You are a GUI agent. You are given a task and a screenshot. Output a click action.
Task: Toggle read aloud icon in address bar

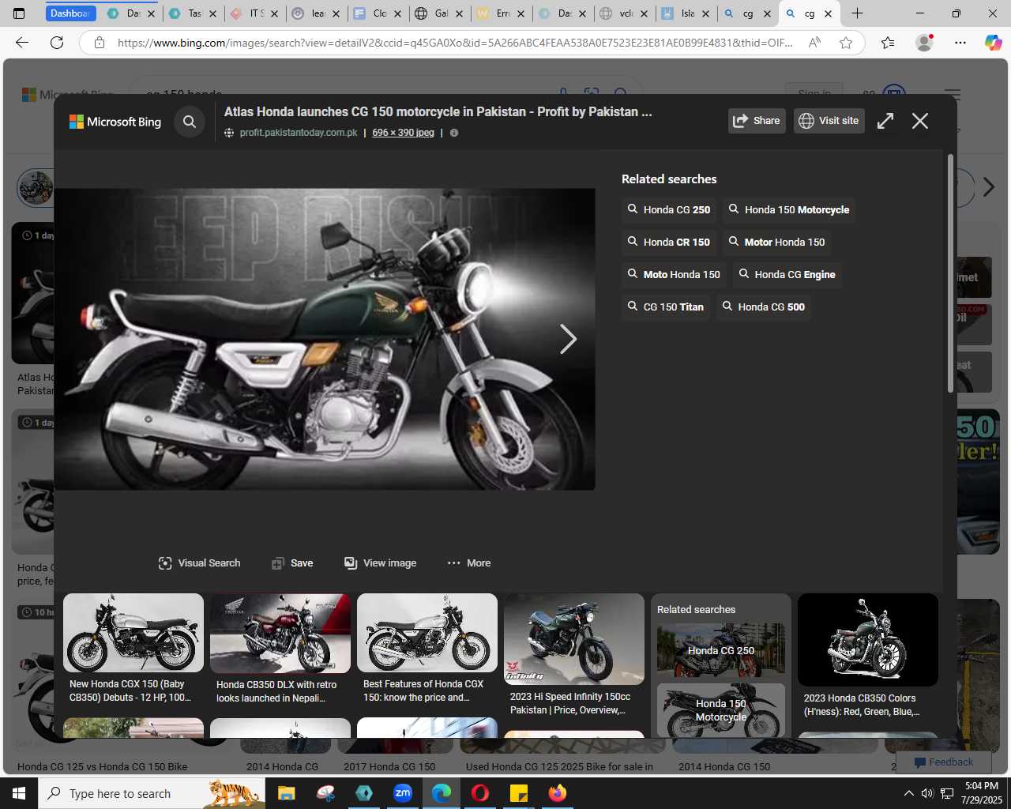[x=815, y=43]
